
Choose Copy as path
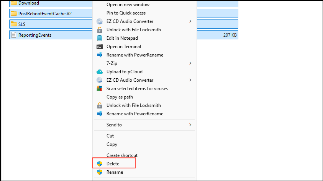pos(120,97)
